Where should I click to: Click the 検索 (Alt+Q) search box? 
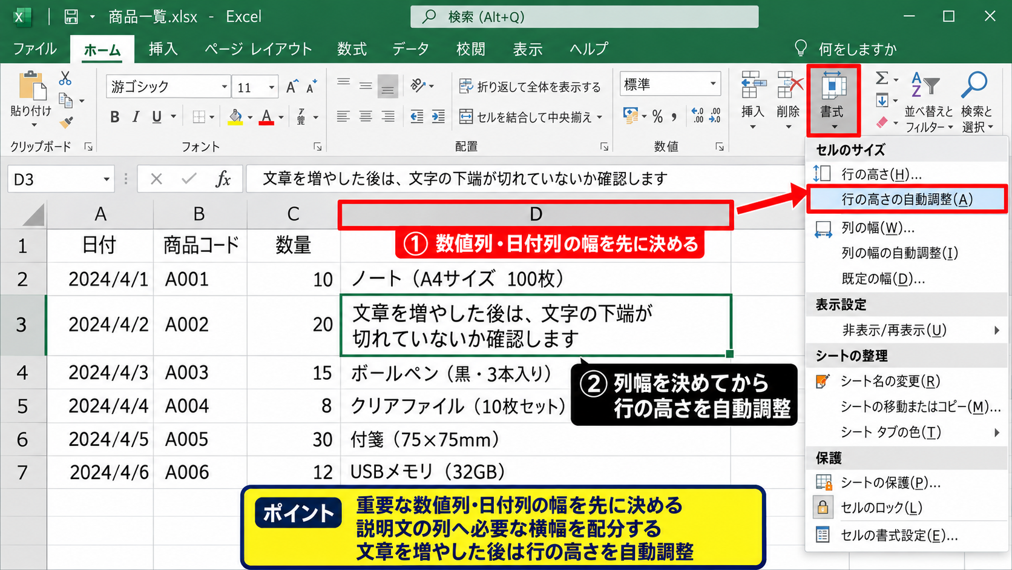click(584, 16)
